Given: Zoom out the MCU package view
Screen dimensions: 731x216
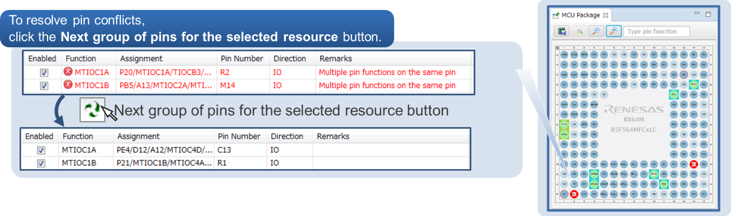Looking at the screenshot, I should 596,31.
